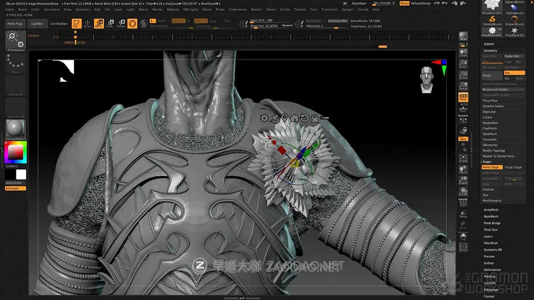Click the lock icon on the Gizmo 3D toolbar

[x=315, y=118]
